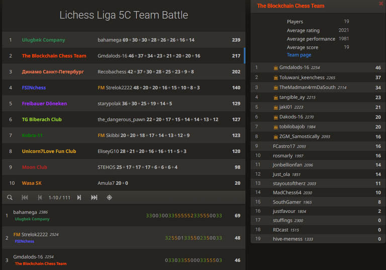Click crown icon beside Dakods-16
The image size is (386, 270).
click(276, 117)
